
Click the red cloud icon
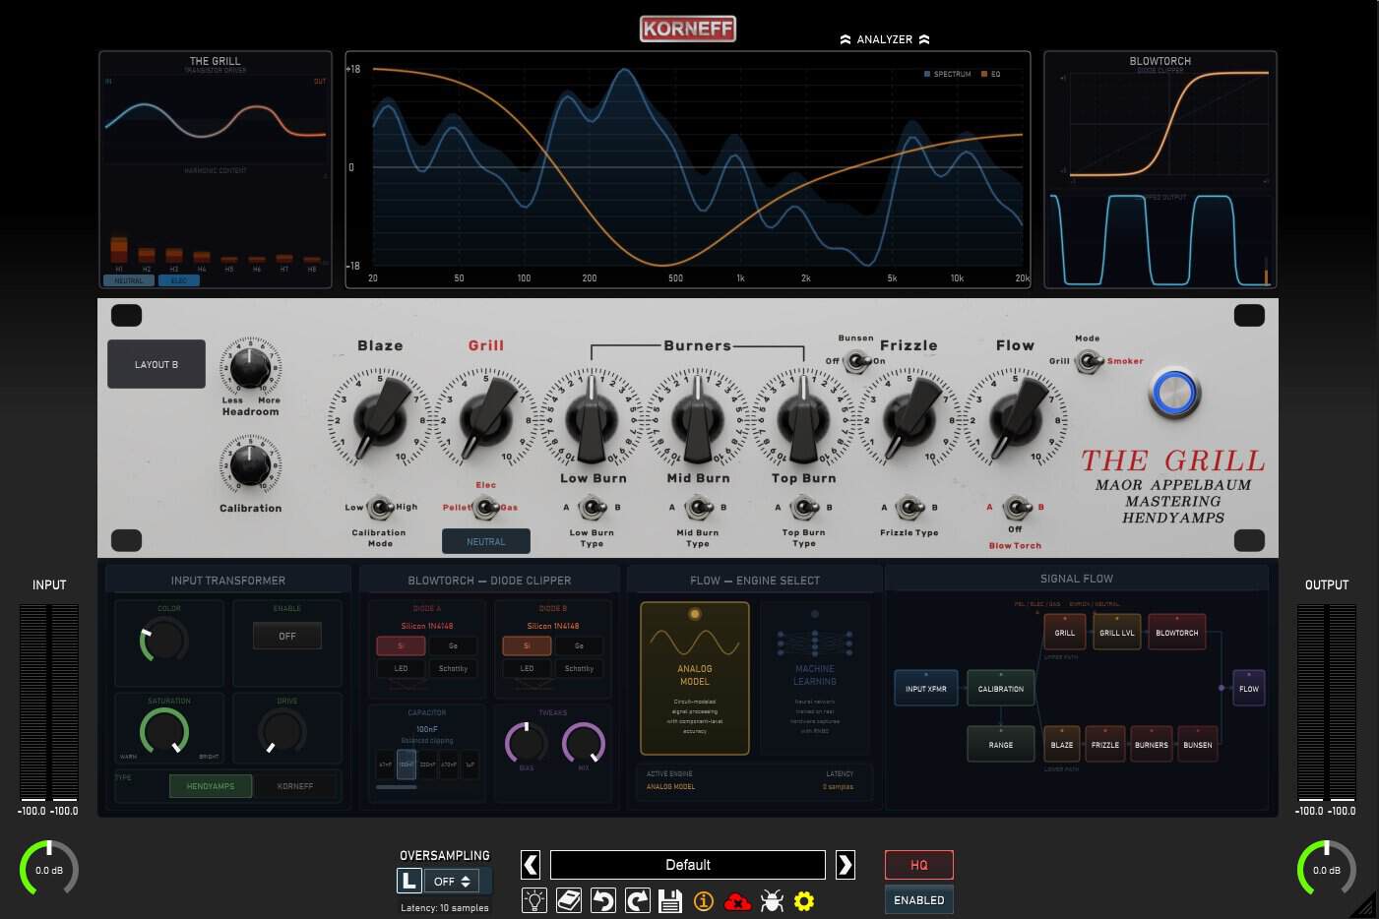[737, 900]
